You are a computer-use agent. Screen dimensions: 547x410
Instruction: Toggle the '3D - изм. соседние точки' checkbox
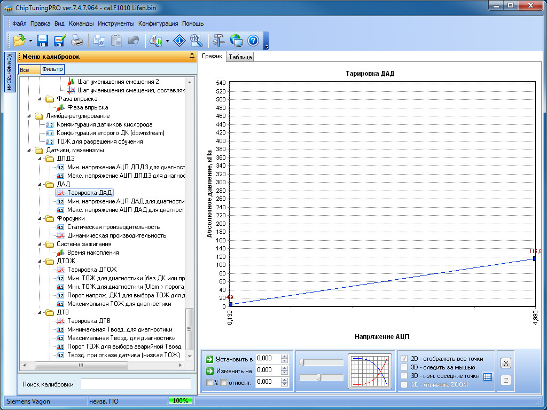[404, 376]
